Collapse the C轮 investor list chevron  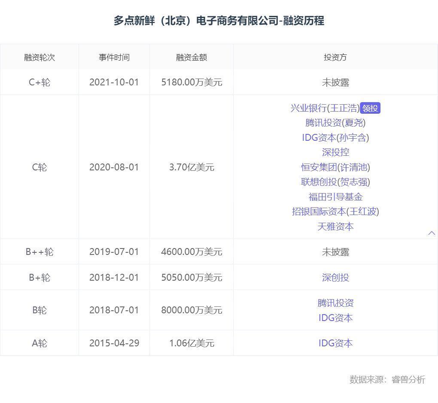pyautogui.click(x=432, y=233)
